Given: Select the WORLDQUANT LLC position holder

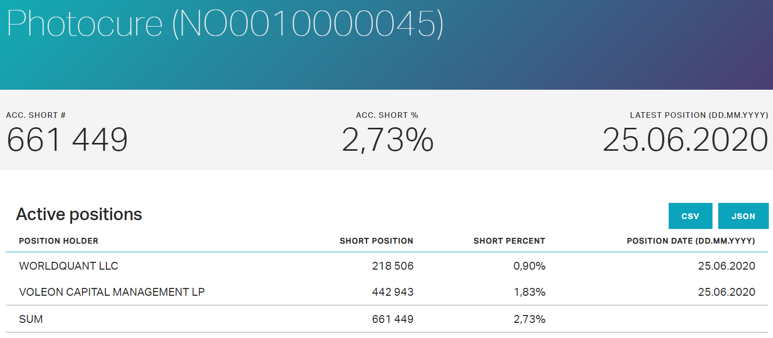Looking at the screenshot, I should click(x=68, y=266).
